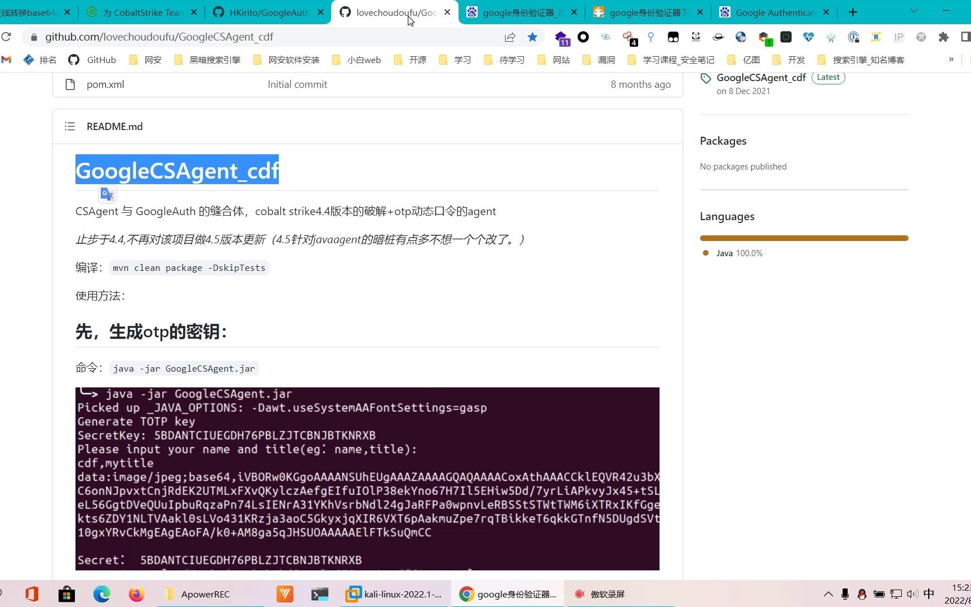Click the Java 100.0% language entry

(x=733, y=253)
